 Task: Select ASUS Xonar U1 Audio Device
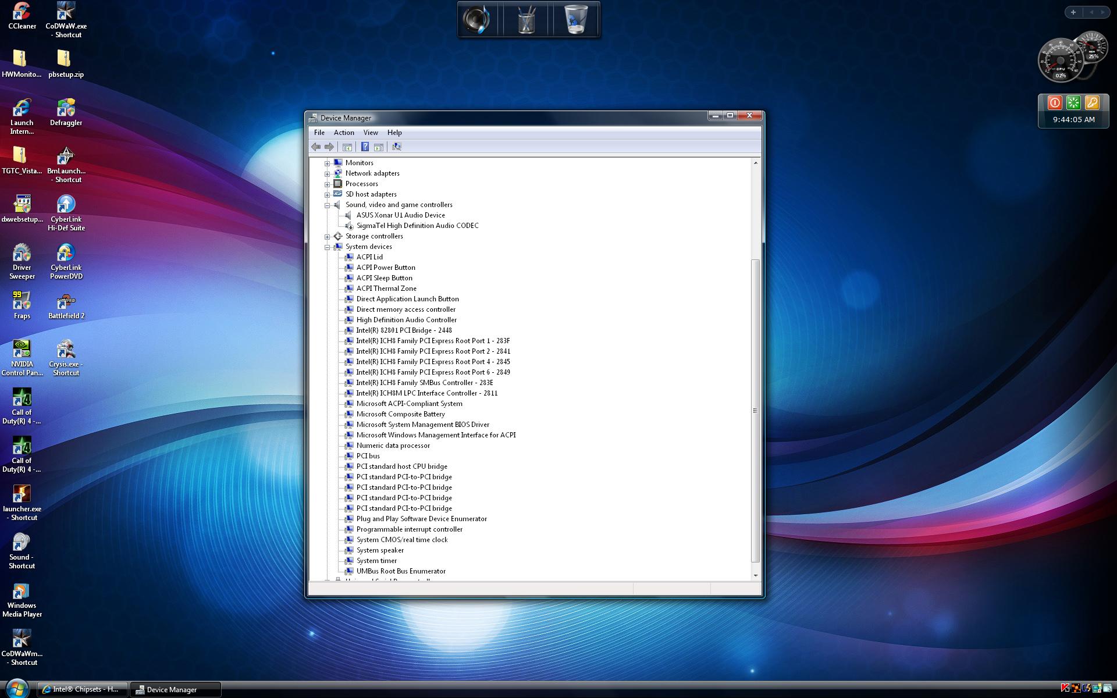[400, 215]
